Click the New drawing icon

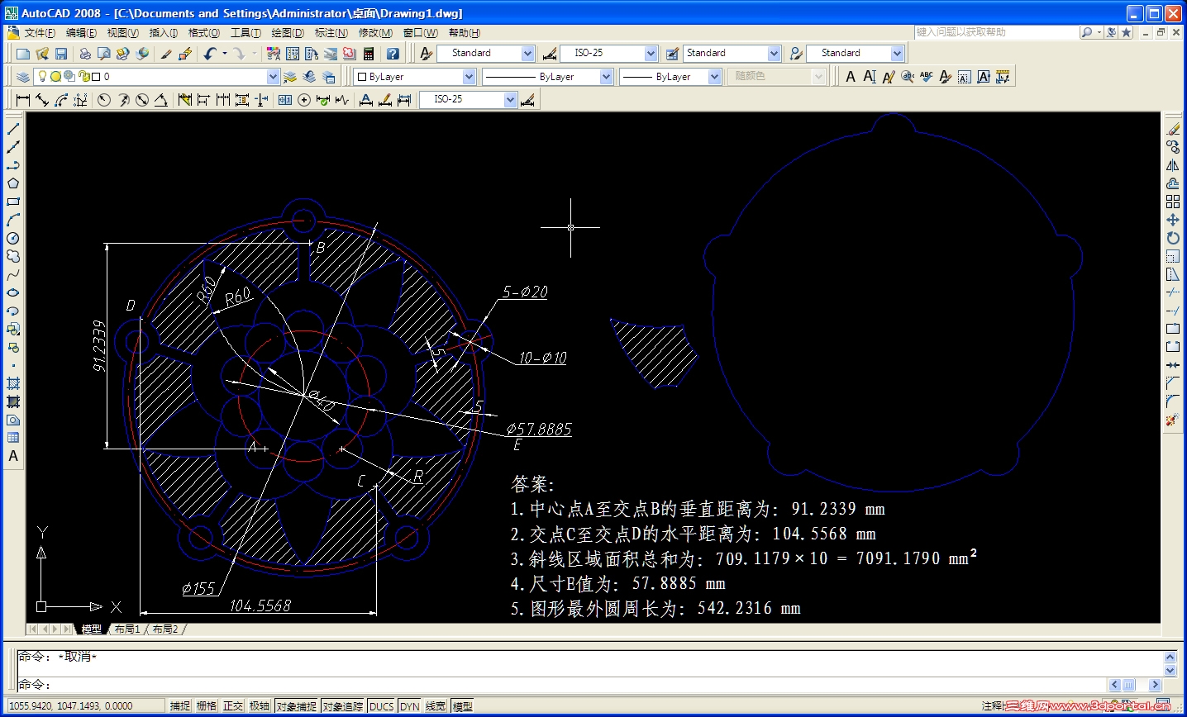[x=23, y=54]
